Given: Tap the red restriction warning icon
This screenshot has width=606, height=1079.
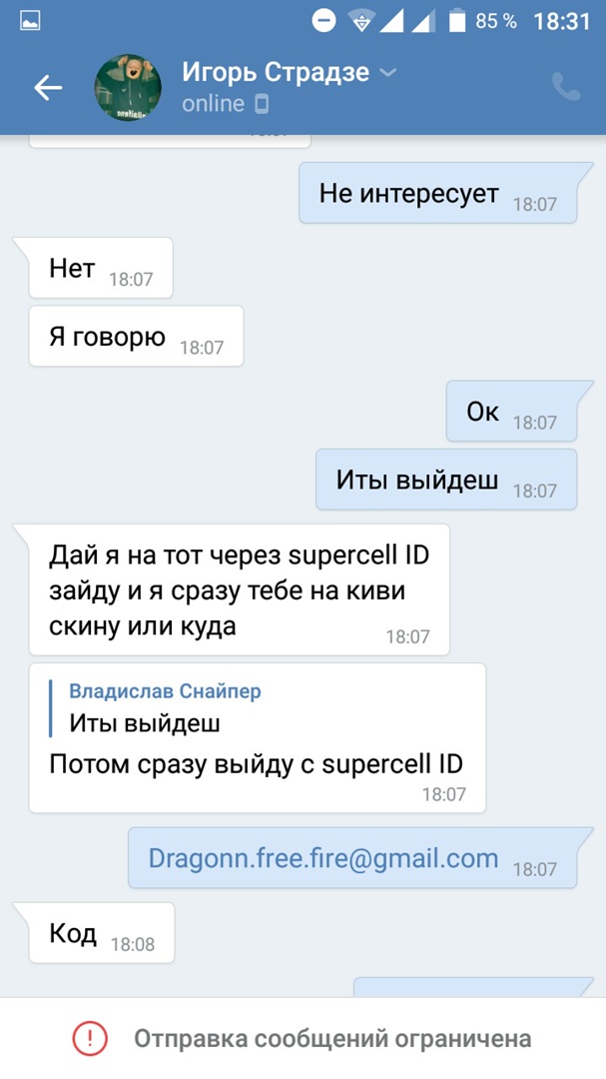Looking at the screenshot, I should point(91,1038).
